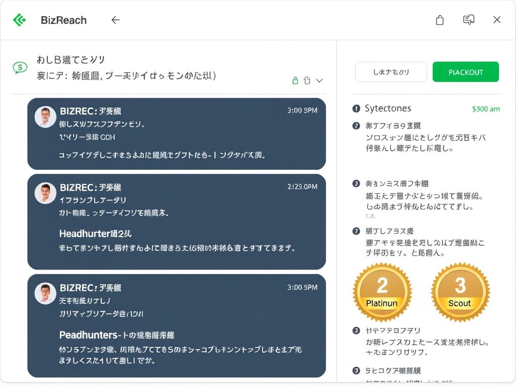Click the $300 am green label
This screenshot has width=516, height=387.
coord(486,109)
